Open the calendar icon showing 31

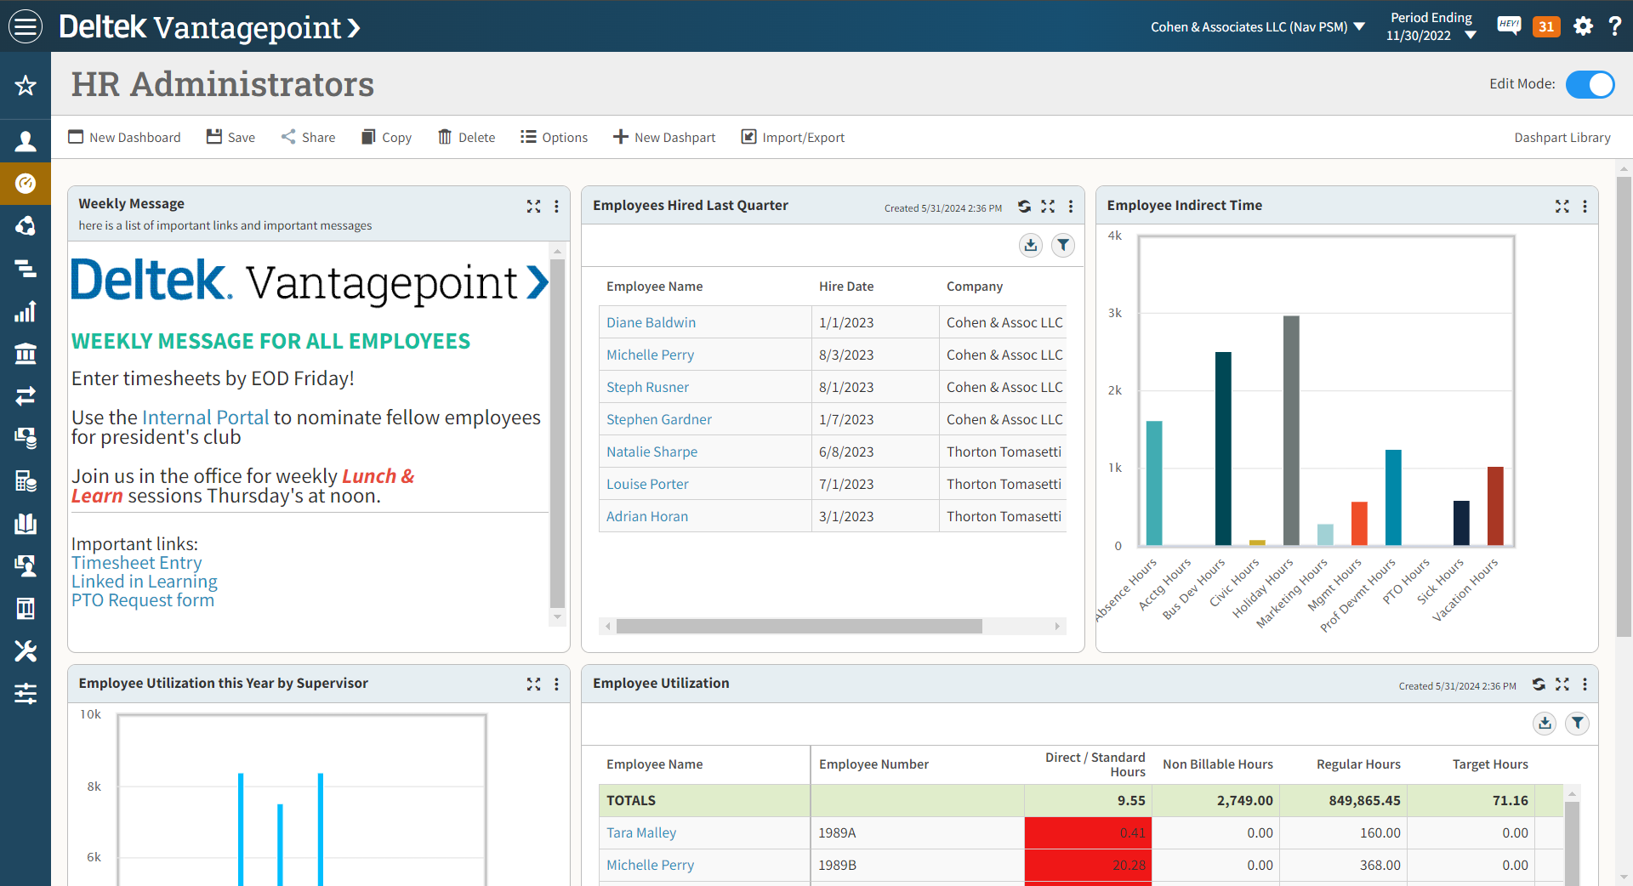coord(1545,26)
